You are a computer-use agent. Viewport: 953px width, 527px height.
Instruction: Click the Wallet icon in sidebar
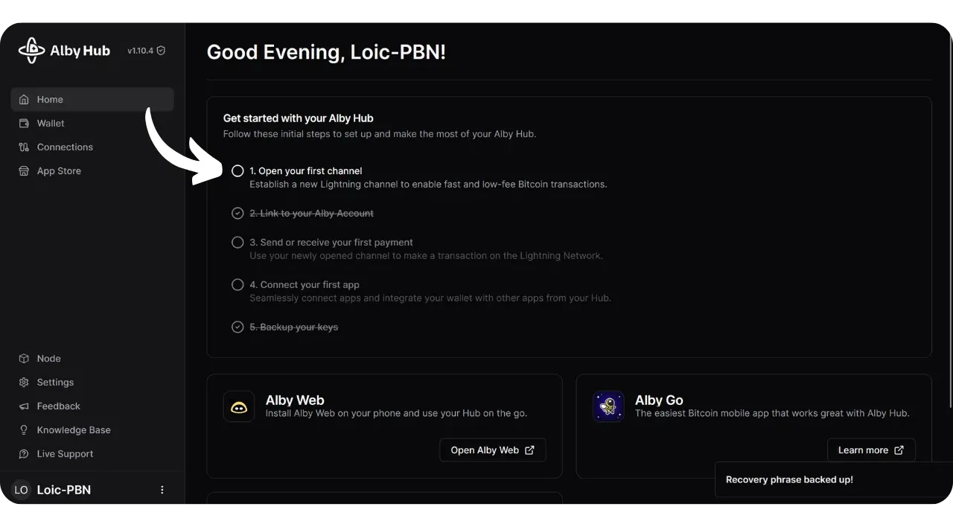click(24, 124)
